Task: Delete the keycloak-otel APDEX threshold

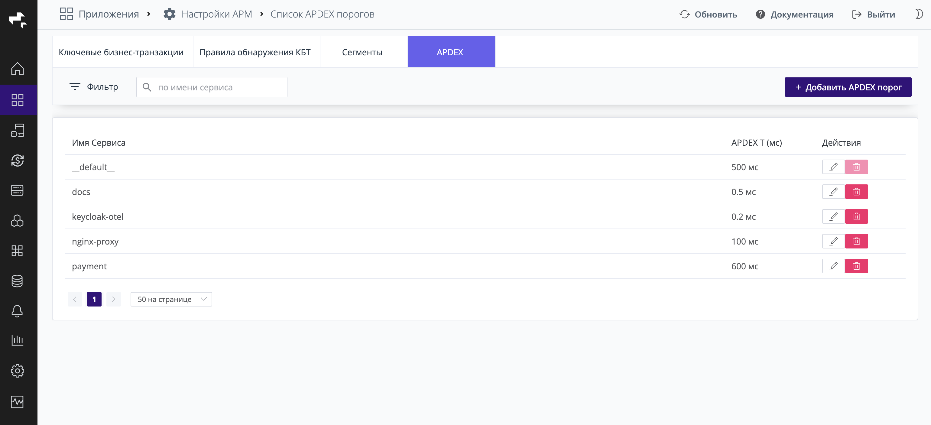Action: tap(857, 216)
